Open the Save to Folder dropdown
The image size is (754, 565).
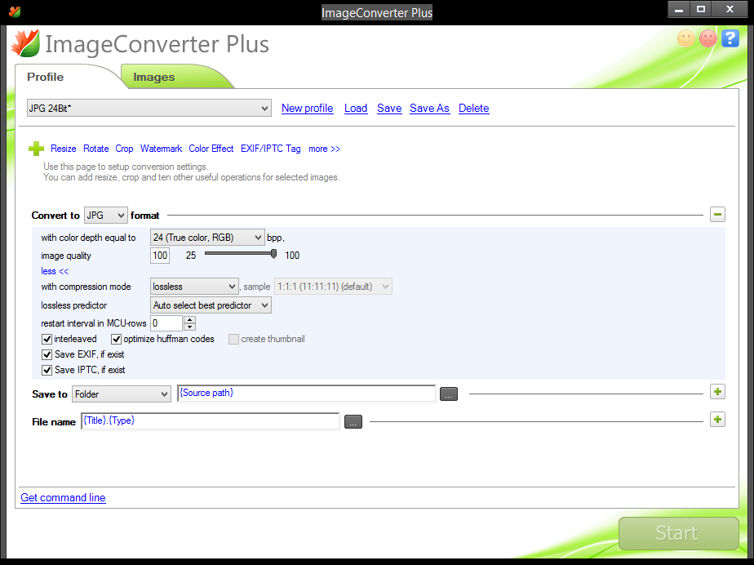121,394
